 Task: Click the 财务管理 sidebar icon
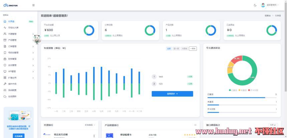pyautogui.click(x=5, y=59)
